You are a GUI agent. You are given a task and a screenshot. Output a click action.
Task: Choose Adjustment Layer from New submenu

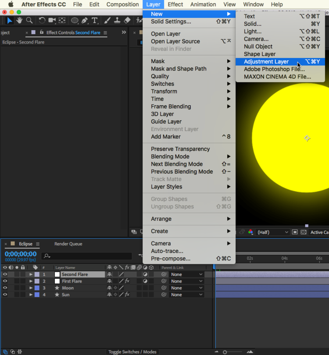[x=266, y=62]
